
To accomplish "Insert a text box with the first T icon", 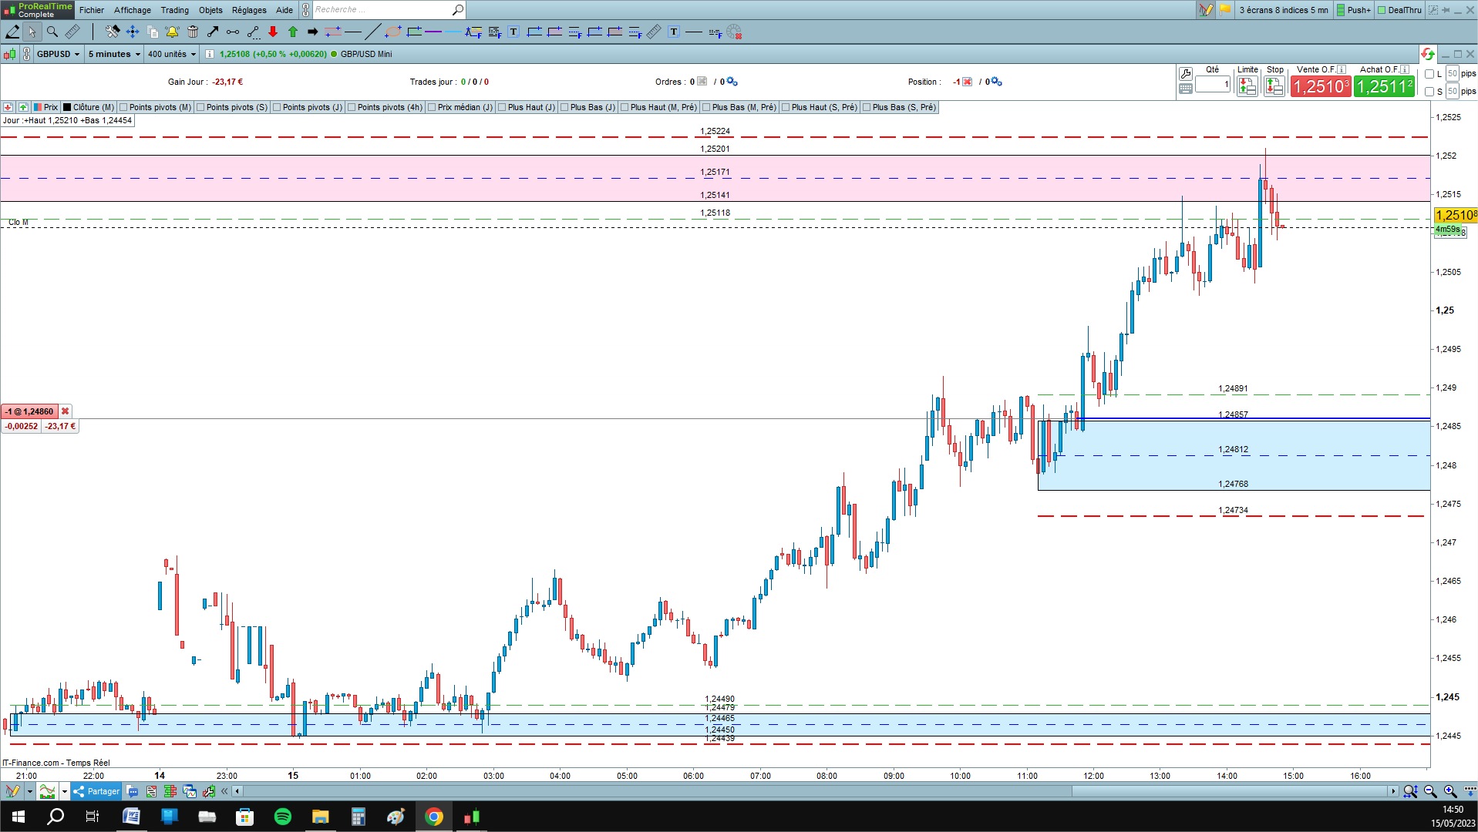I will tap(513, 32).
